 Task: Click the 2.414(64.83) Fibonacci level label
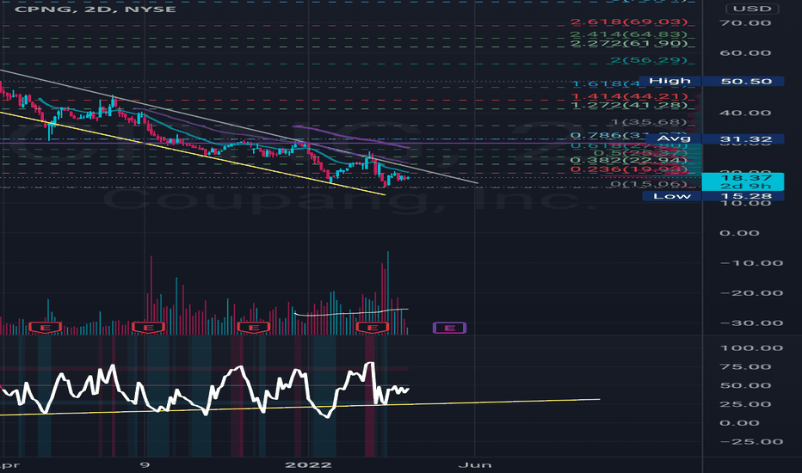click(629, 34)
